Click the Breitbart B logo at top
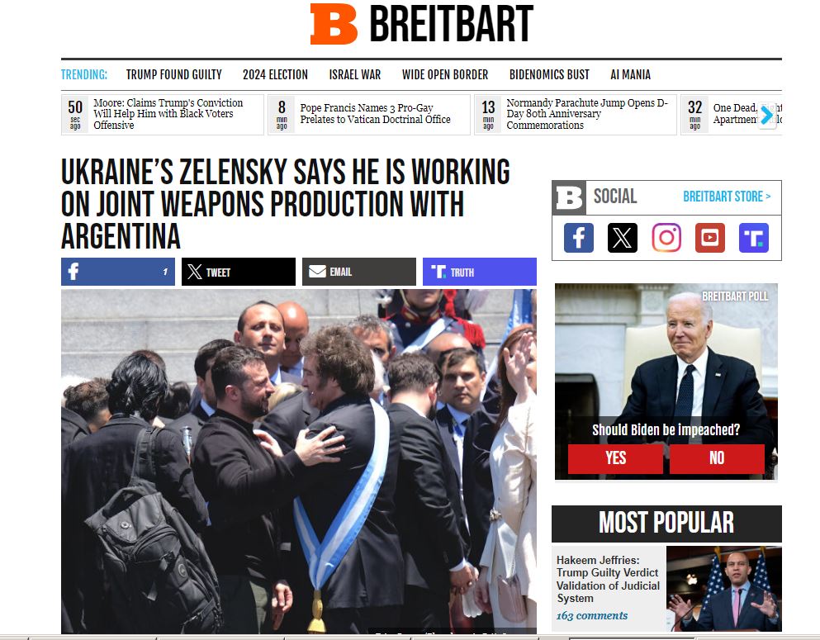This screenshot has width=820, height=640. pos(334,23)
